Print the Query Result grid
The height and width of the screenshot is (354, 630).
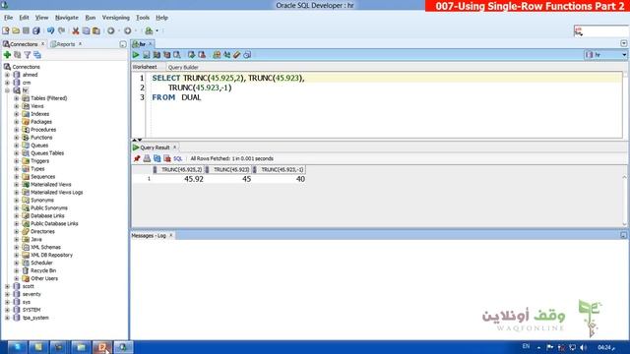147,159
